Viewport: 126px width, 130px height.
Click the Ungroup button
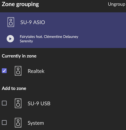point(116,4)
